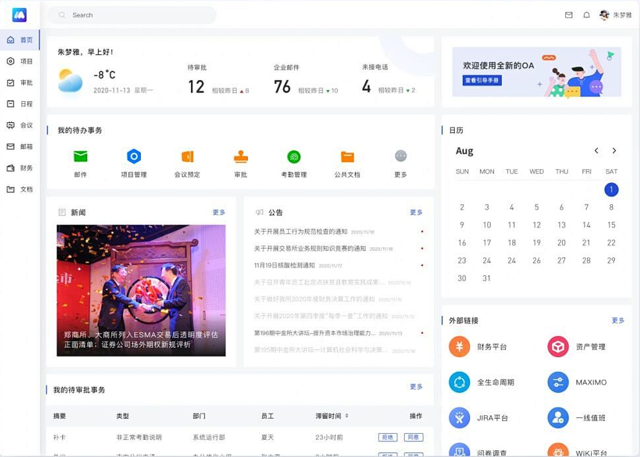The image size is (640, 457).
Task: Click the user avatar 朱梦雅
Action: point(604,15)
